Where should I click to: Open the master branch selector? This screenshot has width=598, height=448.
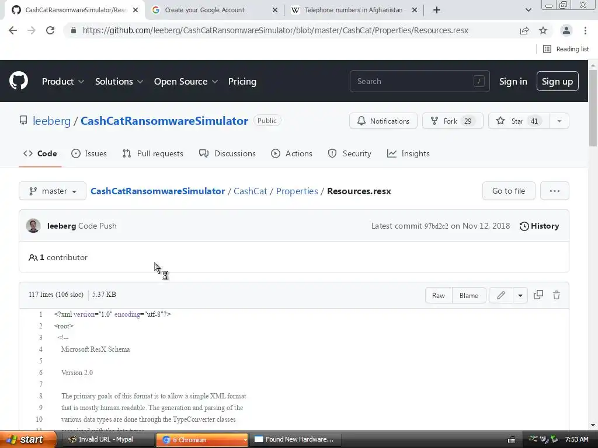pyautogui.click(x=53, y=191)
